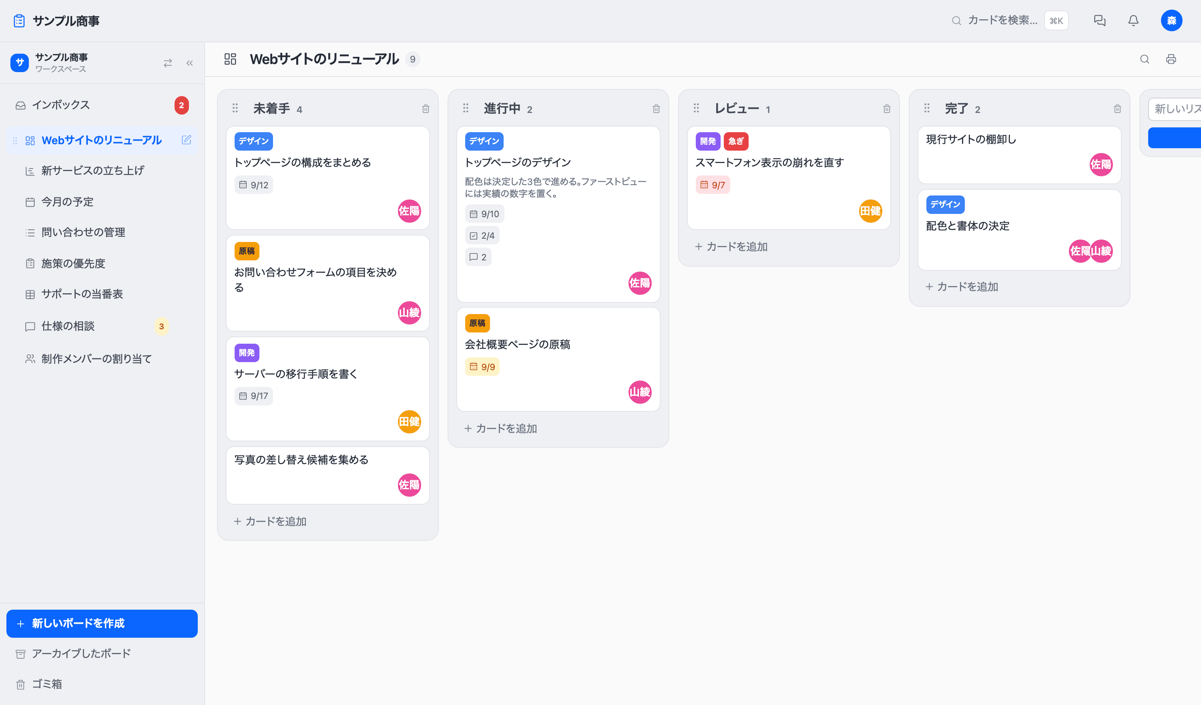Grab the 完了 list drag handle
The width and height of the screenshot is (1201, 705).
(927, 108)
